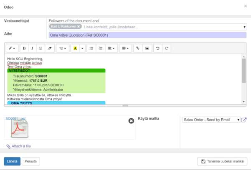Redo the last edit
Screen dimensions: 251x170
click(x=167, y=48)
